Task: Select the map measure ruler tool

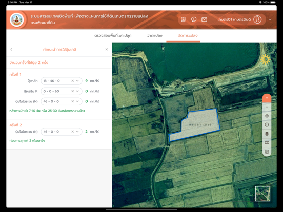Action: (267, 143)
